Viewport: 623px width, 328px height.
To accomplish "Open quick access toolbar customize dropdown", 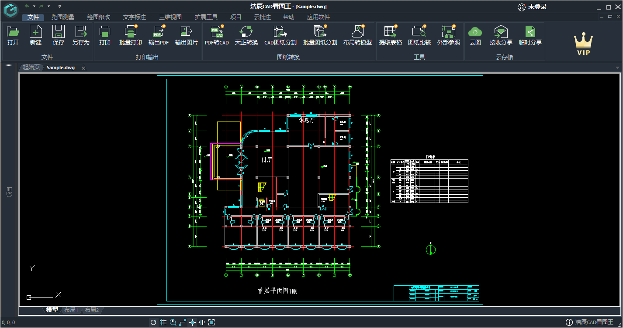I will [59, 6].
